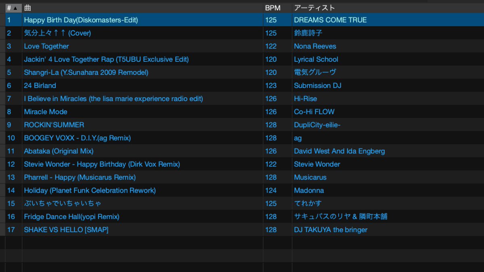Click artist 電気グルーヴ

click(315, 73)
